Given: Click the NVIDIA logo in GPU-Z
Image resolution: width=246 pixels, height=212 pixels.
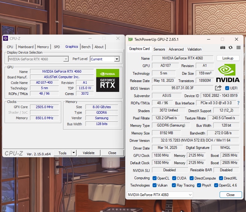Looking at the screenshot, I should pyautogui.click(x=228, y=73).
